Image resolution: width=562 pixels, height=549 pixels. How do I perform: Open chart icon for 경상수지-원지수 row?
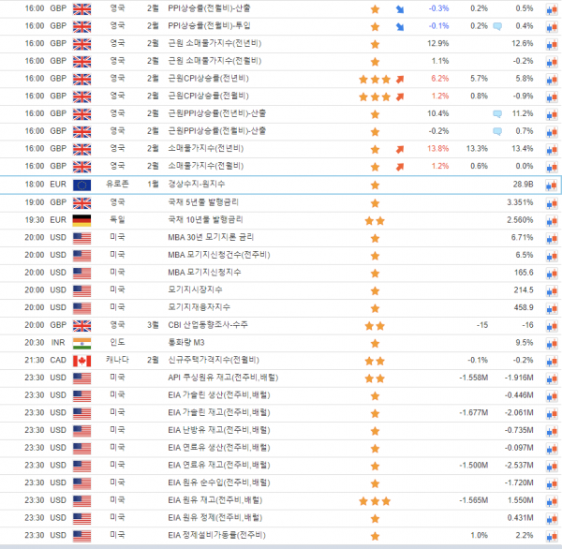click(x=552, y=185)
